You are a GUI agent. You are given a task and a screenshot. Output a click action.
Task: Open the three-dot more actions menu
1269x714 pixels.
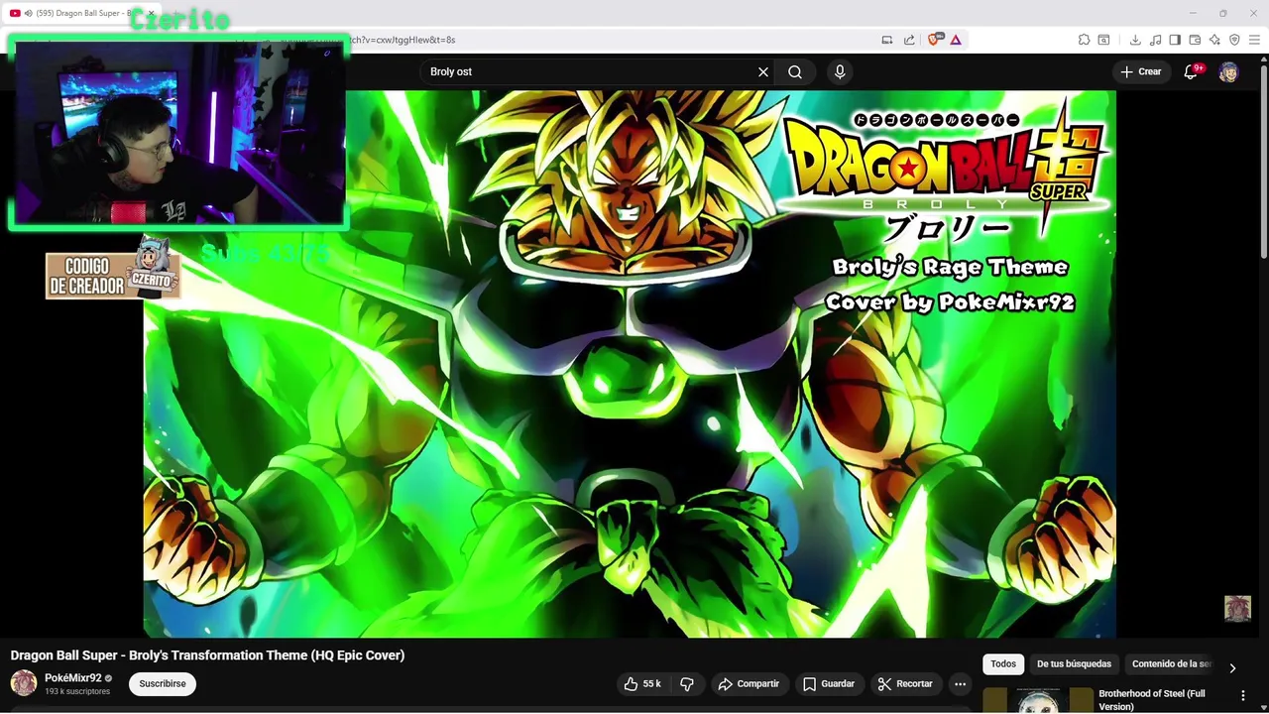click(960, 683)
